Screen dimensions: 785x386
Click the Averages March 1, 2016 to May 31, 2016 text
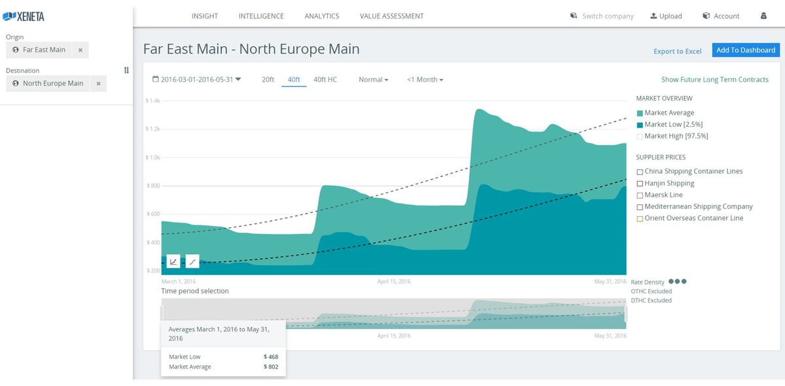click(218, 334)
